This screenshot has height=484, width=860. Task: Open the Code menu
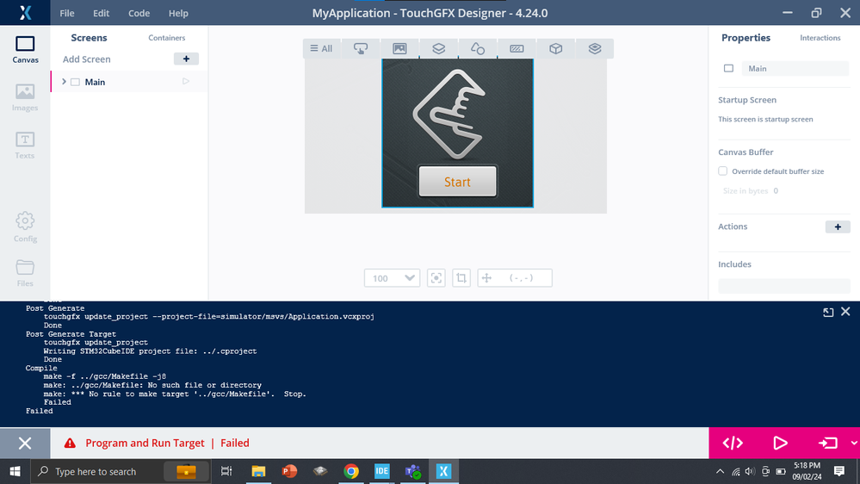click(x=139, y=13)
